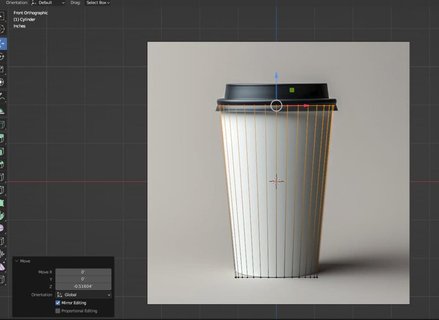Open the Orientation Default dropdown
Viewport: 439px width, 320px height.
(x=47, y=3)
